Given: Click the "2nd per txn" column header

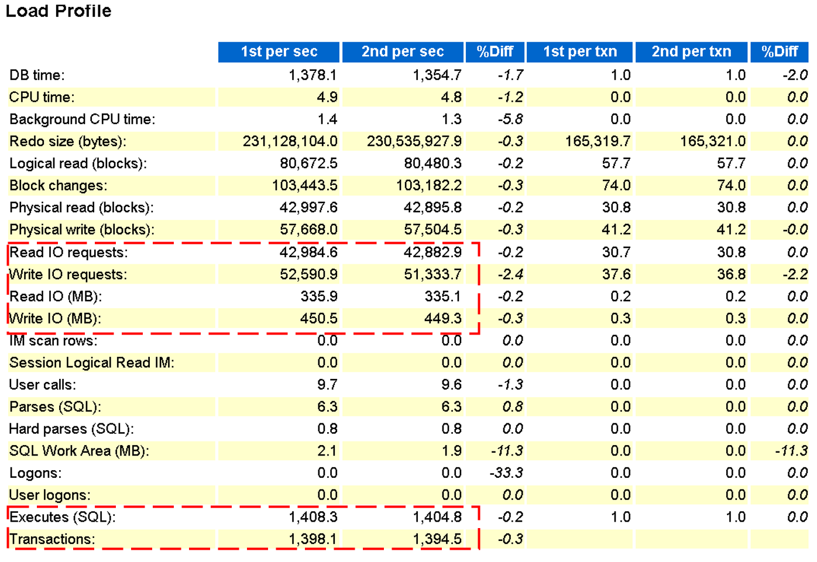Looking at the screenshot, I should [x=692, y=51].
